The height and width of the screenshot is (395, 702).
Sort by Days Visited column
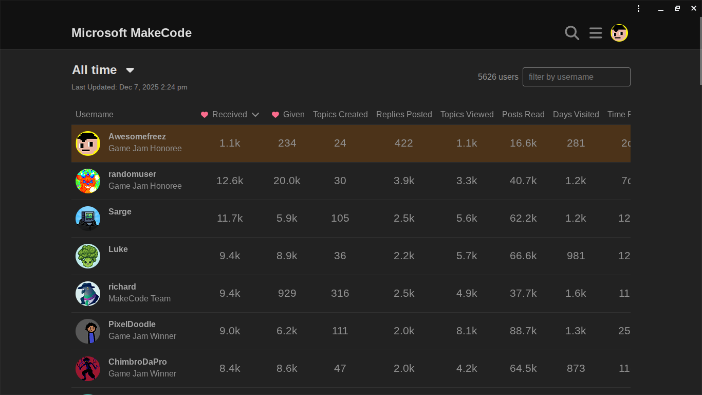(576, 115)
